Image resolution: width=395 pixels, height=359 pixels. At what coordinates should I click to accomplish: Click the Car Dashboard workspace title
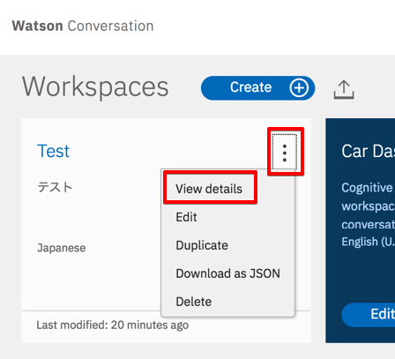pos(368,151)
